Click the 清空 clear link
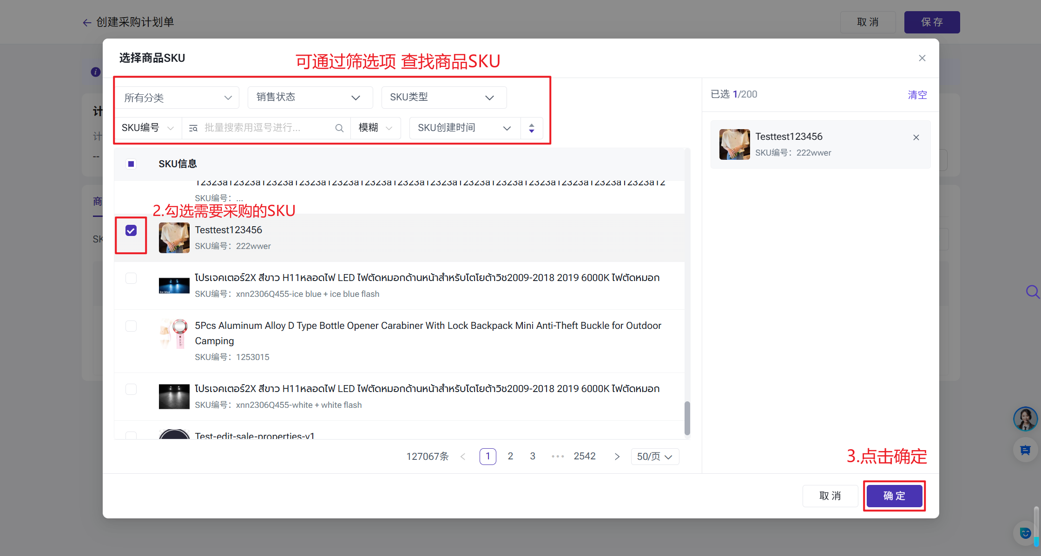The image size is (1041, 556). pos(917,95)
